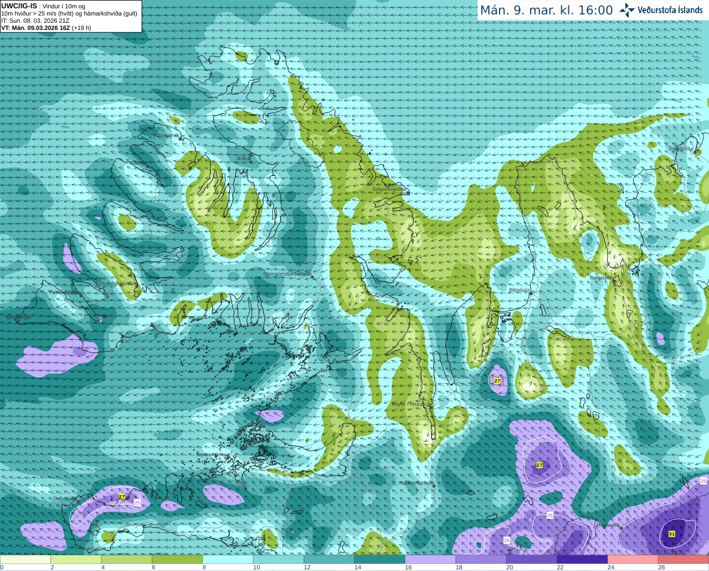Click the Veðurstofa Íslands logo icon
The height and width of the screenshot is (571, 709).
627,10
